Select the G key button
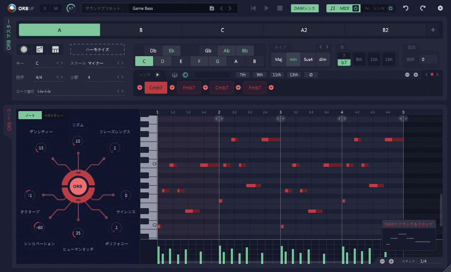 [218, 61]
